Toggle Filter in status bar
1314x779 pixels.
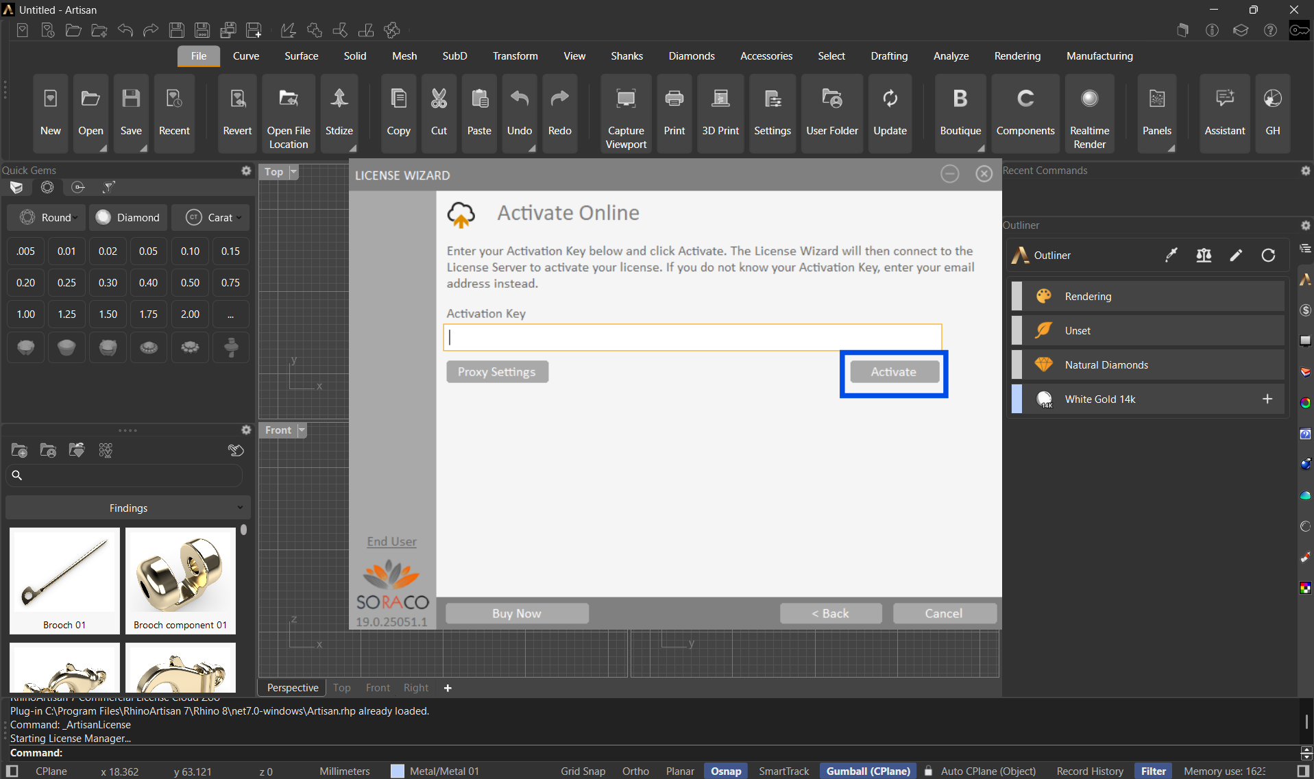coord(1153,771)
